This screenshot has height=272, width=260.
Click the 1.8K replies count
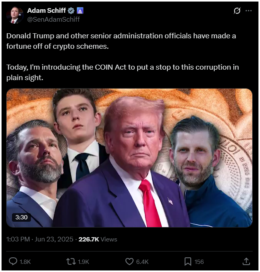pos(25,262)
